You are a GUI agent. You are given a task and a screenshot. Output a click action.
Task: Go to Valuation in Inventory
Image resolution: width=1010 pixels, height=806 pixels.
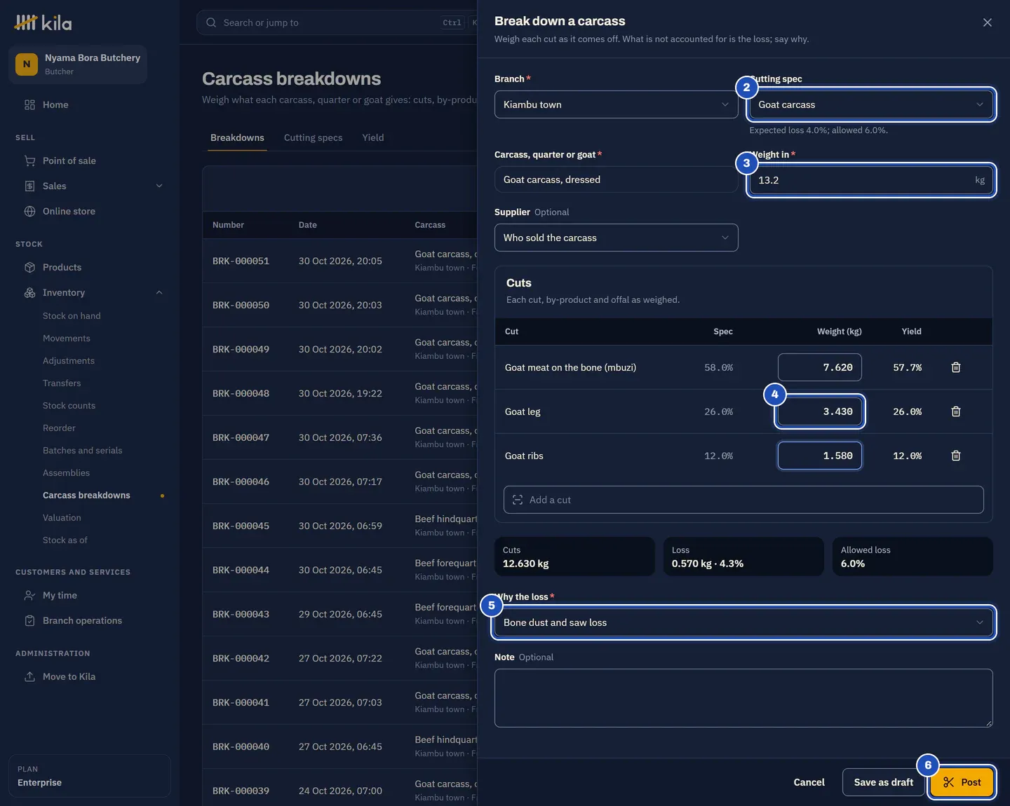point(62,518)
